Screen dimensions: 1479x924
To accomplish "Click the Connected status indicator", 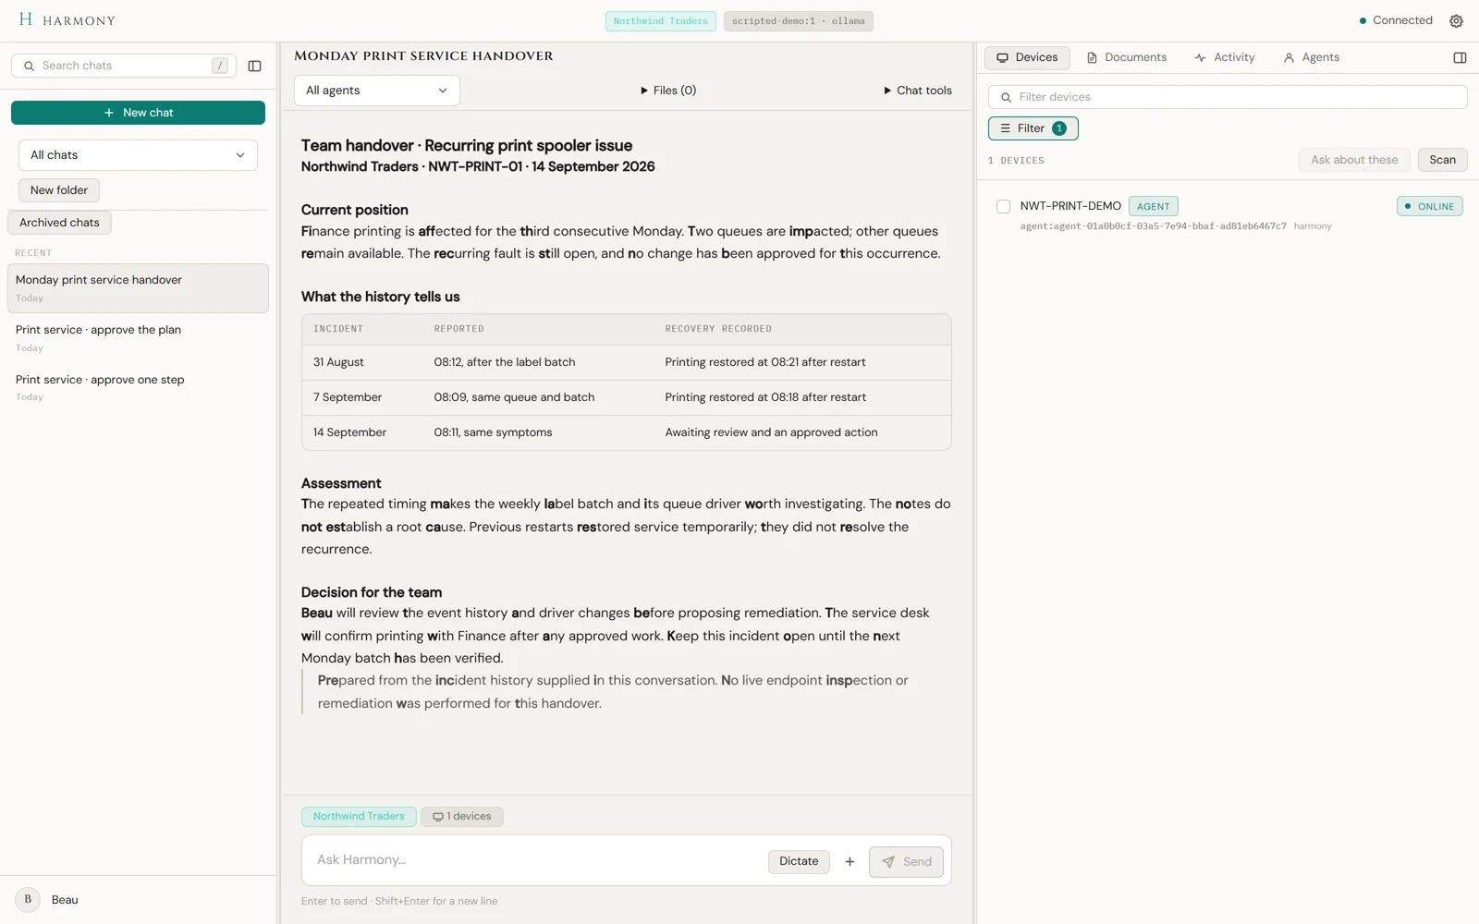I will [1396, 20].
